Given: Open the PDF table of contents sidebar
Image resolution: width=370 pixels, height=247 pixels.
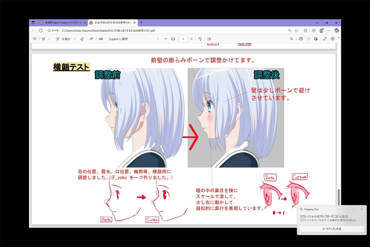Looking at the screenshot, I should [34, 39].
